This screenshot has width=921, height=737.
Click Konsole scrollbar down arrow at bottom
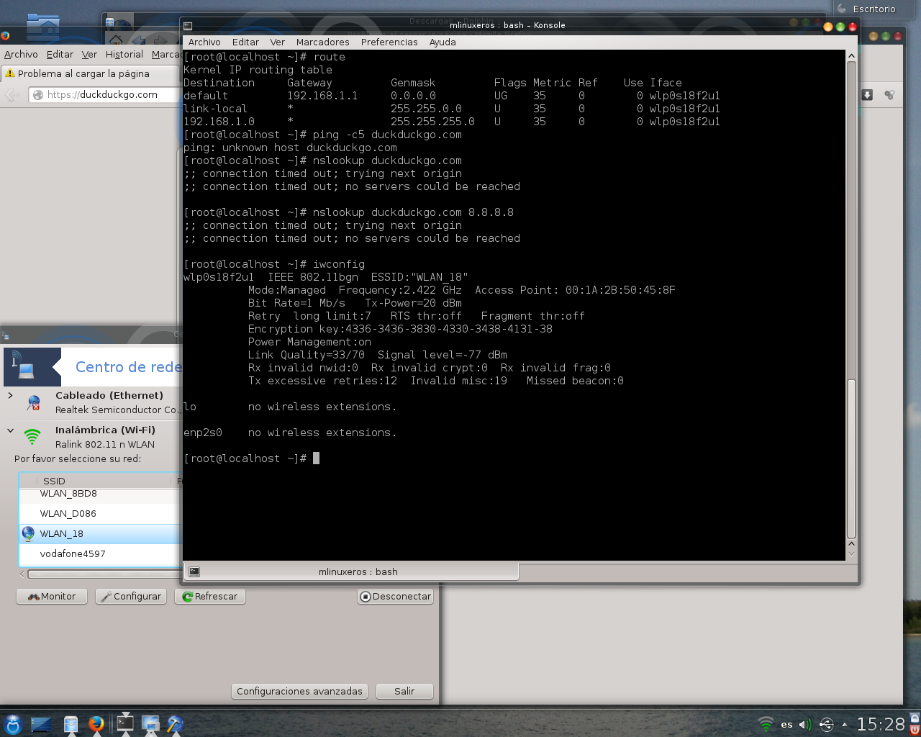(851, 554)
